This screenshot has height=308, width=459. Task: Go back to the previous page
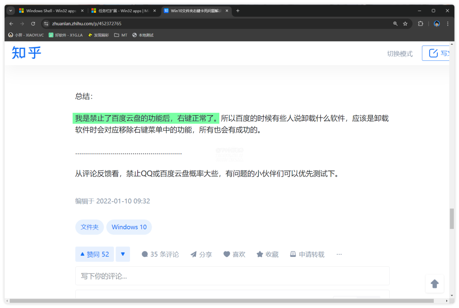(11, 24)
